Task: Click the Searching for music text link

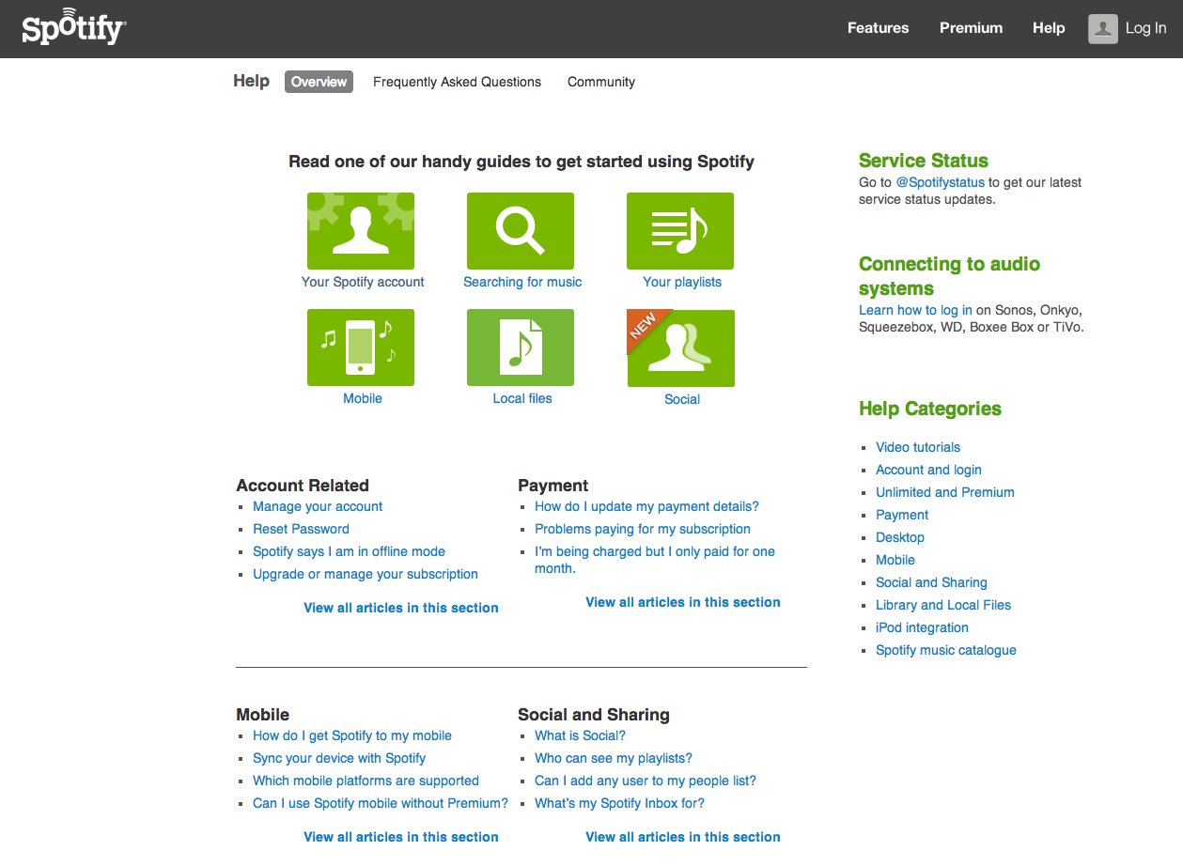Action: 522,282
